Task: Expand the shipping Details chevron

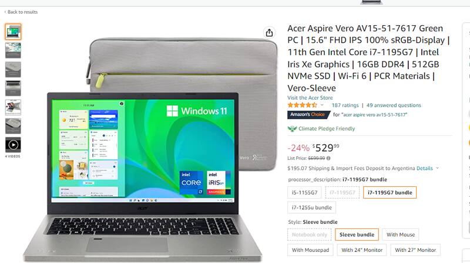Action: 437,168
